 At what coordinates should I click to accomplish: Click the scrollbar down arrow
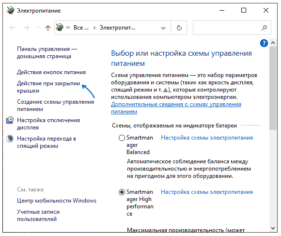point(273,228)
